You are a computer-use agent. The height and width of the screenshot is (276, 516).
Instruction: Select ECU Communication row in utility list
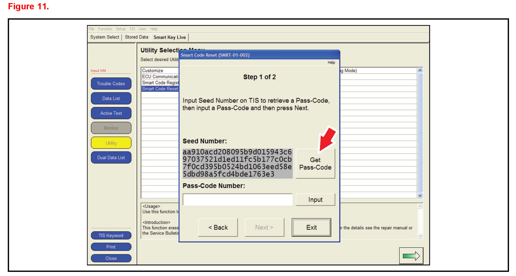coord(160,77)
